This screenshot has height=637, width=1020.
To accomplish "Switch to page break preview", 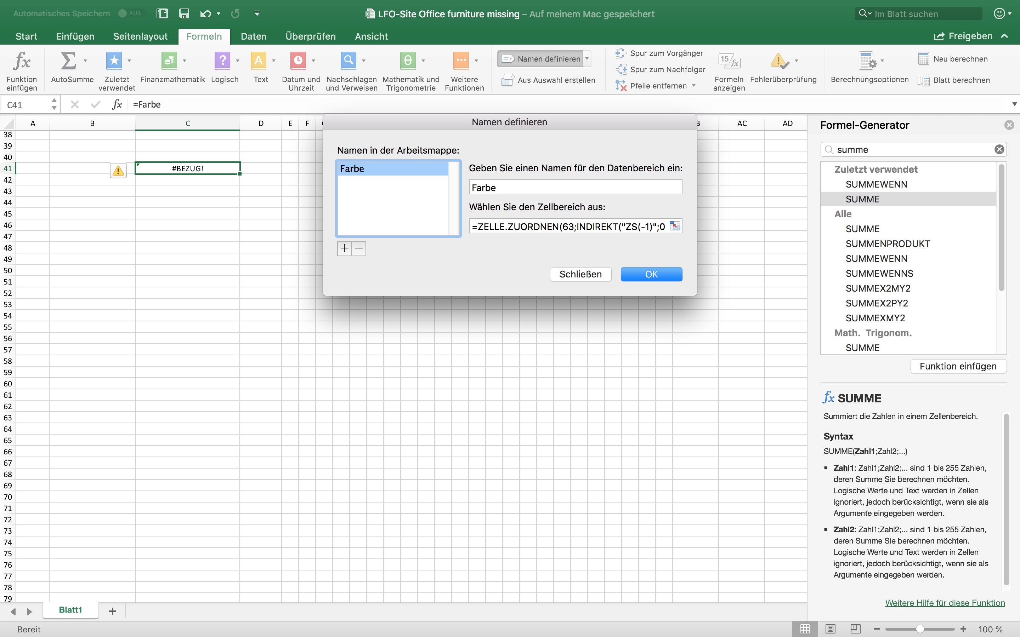I will click(x=855, y=629).
